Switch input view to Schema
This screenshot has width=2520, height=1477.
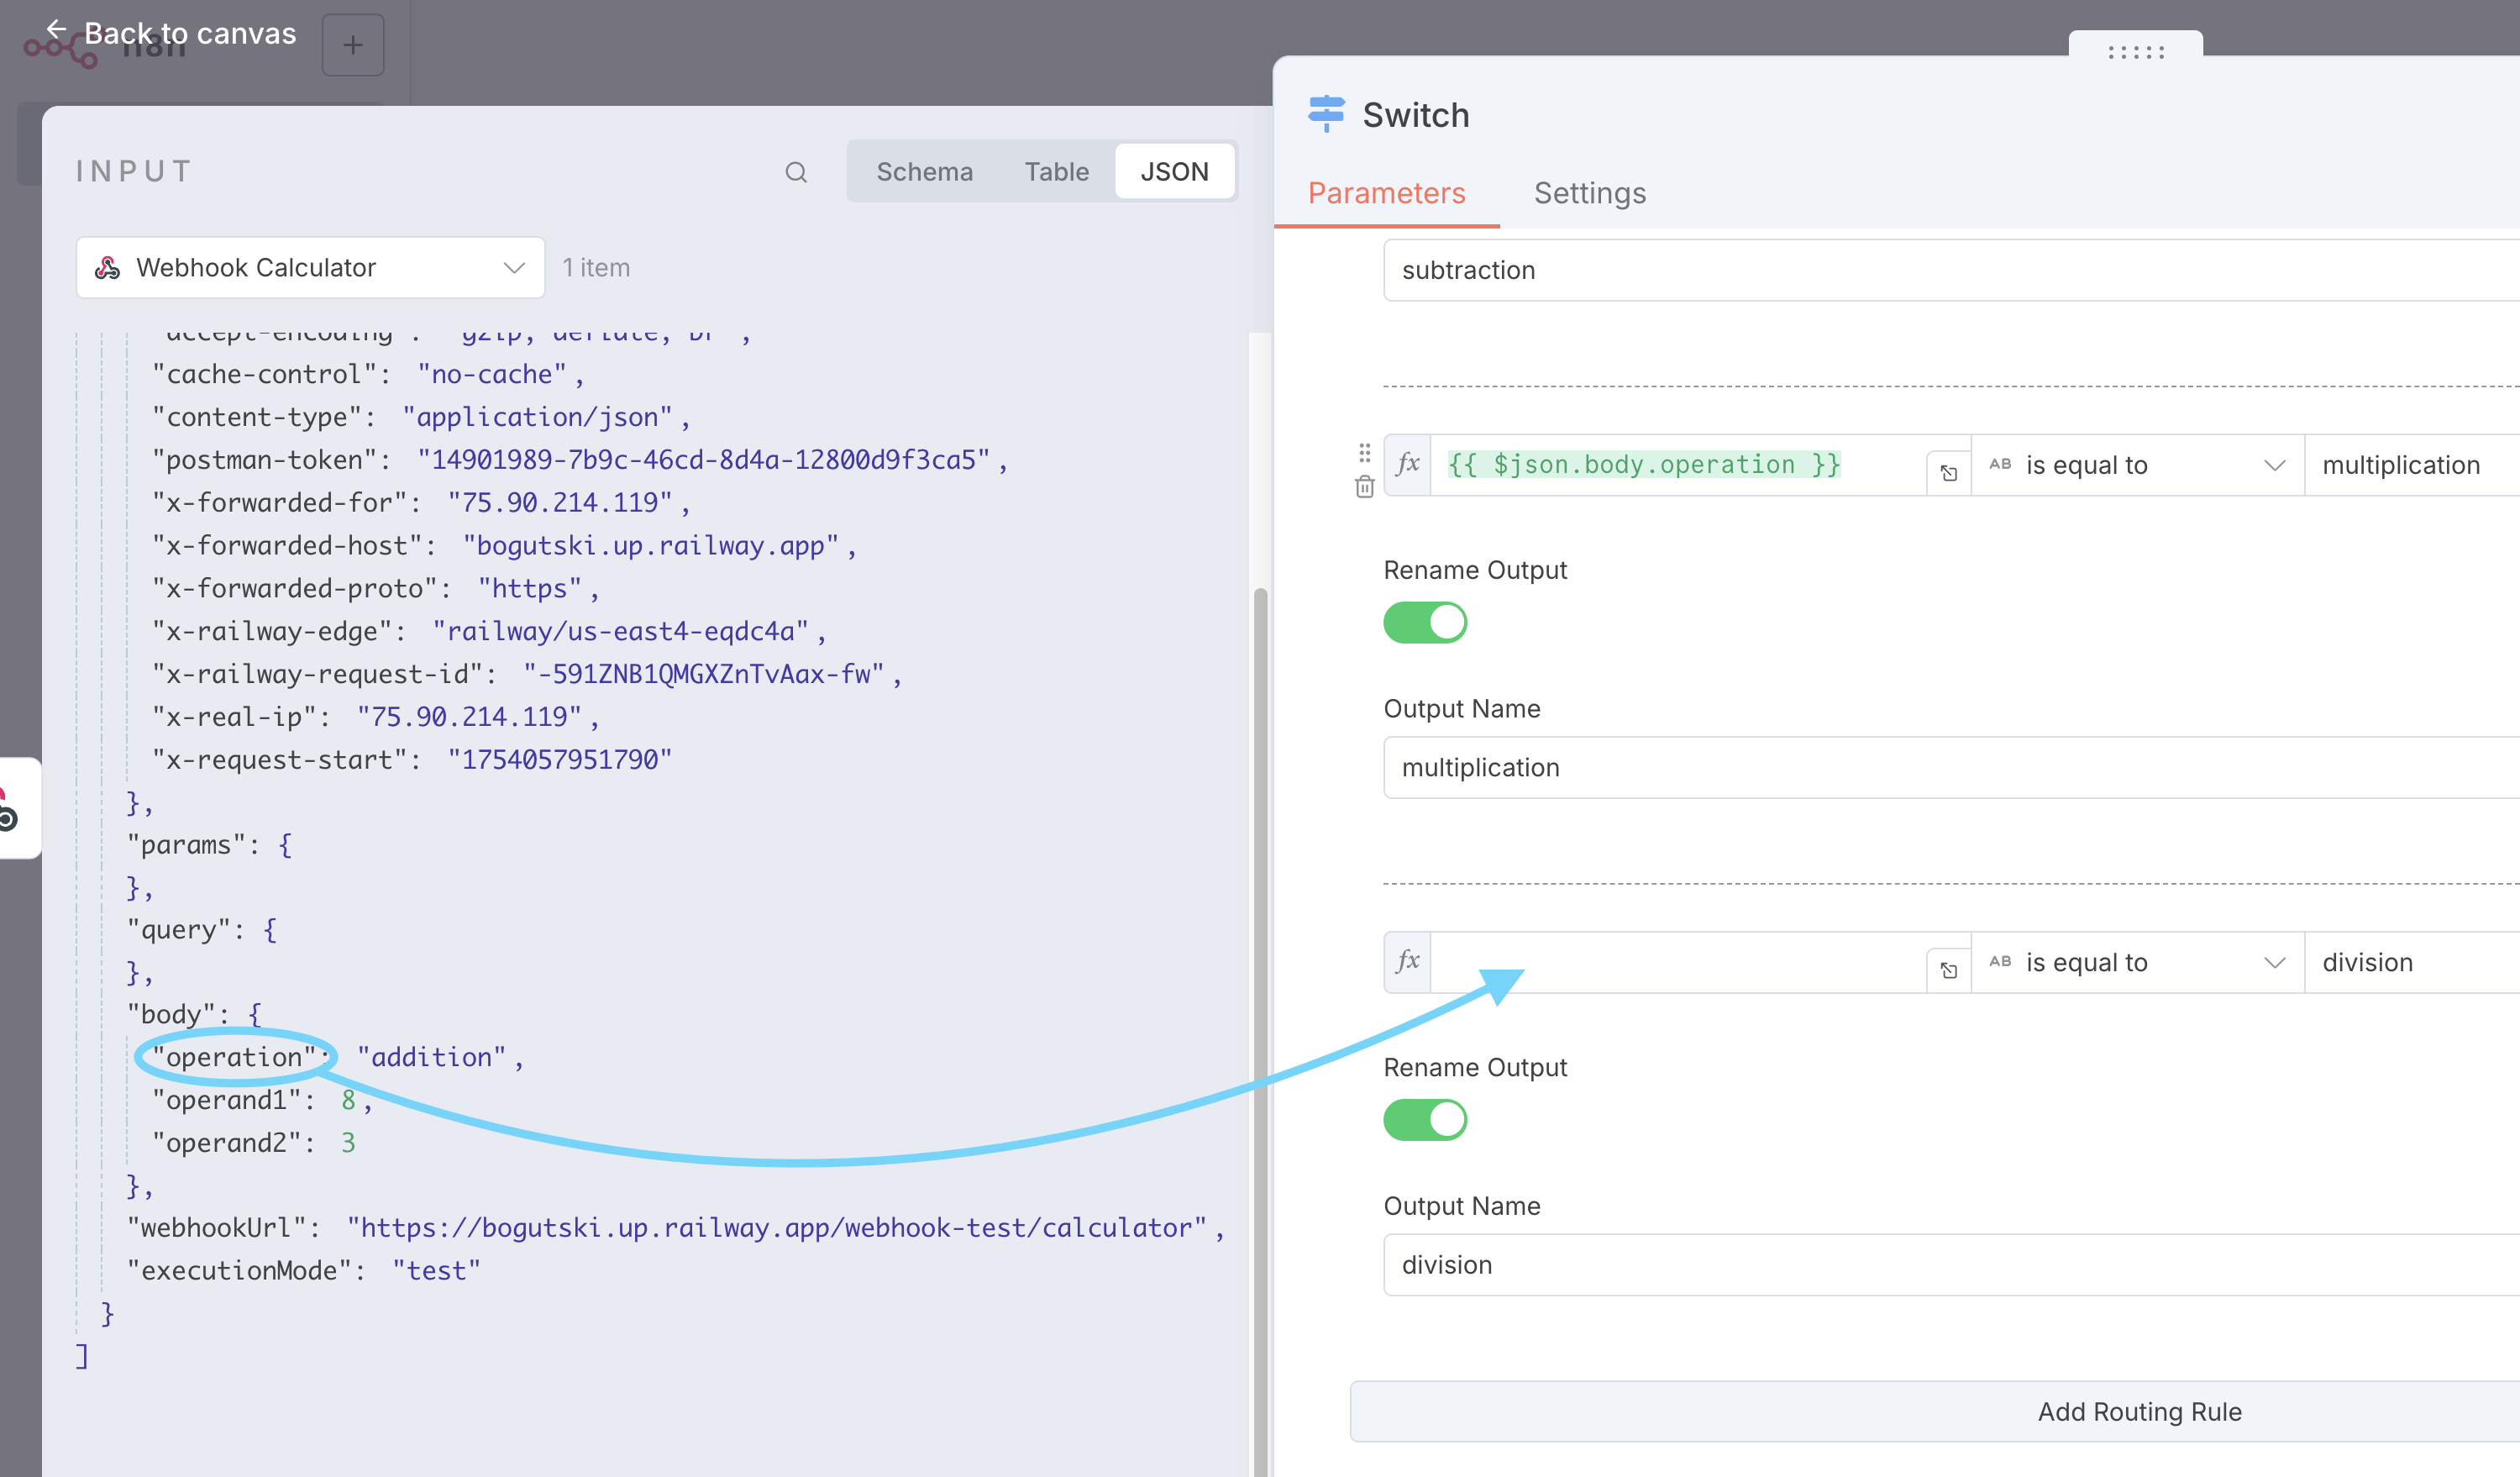point(924,172)
